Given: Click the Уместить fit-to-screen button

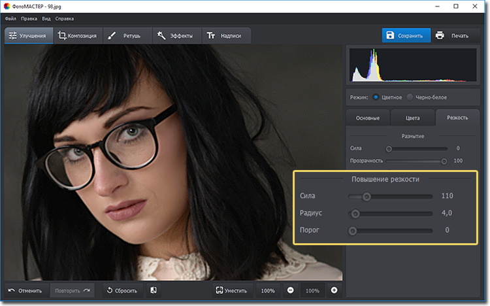Looking at the screenshot, I should click(232, 290).
